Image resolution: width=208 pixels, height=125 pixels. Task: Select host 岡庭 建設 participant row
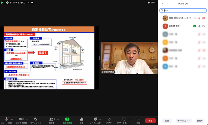coord(183,18)
